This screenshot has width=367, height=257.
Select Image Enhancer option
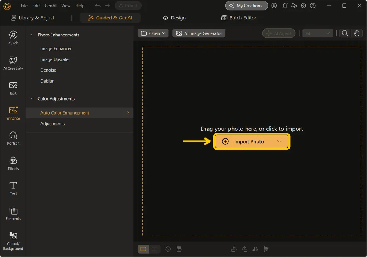pos(56,49)
